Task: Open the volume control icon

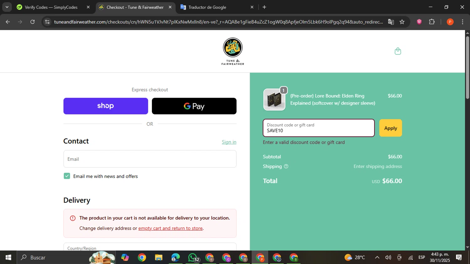Action: 388,257
